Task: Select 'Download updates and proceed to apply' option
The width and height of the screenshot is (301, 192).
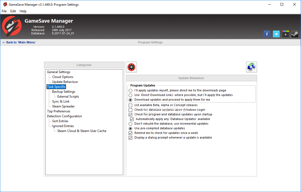Action: [131, 100]
